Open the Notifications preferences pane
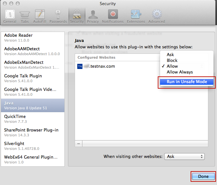 pyautogui.click(x=113, y=16)
